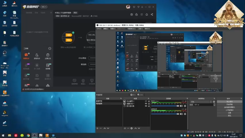Mute the Desktop Audio channel speaker icon
Image resolution: width=245 pixels, height=138 pixels.
click(x=181, y=114)
